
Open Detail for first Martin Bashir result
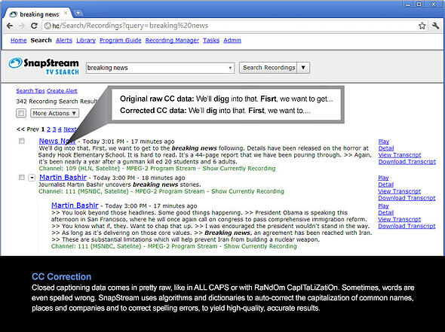pyautogui.click(x=385, y=184)
